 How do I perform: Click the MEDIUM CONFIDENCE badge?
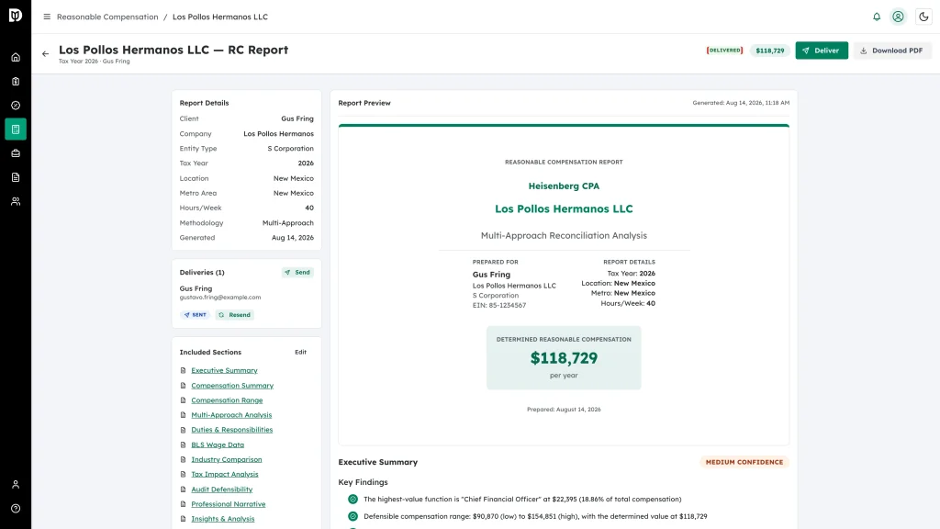[x=744, y=463]
